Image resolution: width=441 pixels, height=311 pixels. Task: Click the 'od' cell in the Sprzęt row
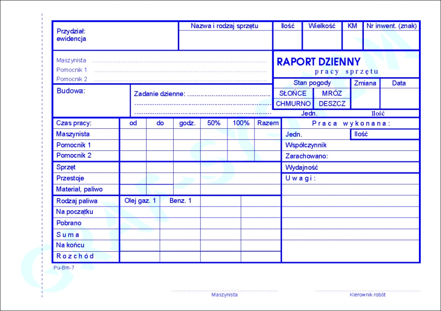(x=133, y=167)
